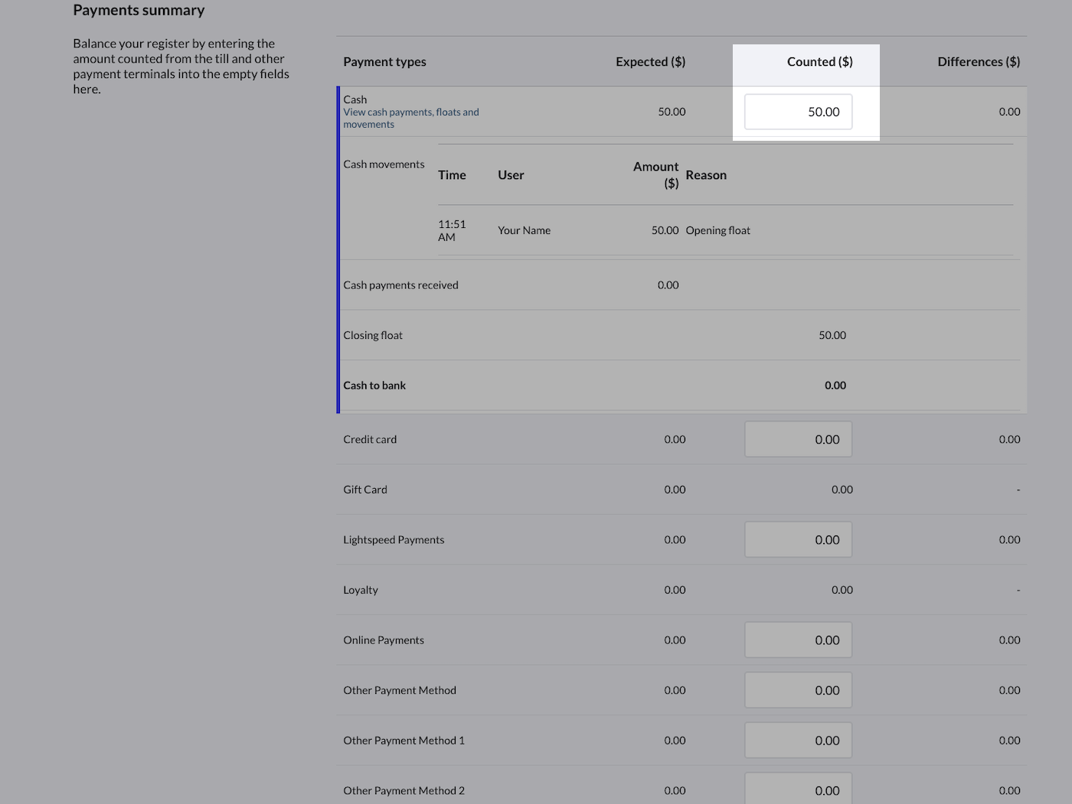Click the Other Payment Method 2 counted input

798,789
